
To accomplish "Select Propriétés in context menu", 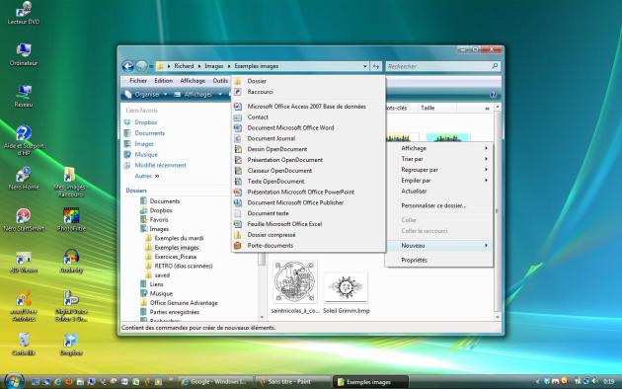I will click(414, 260).
